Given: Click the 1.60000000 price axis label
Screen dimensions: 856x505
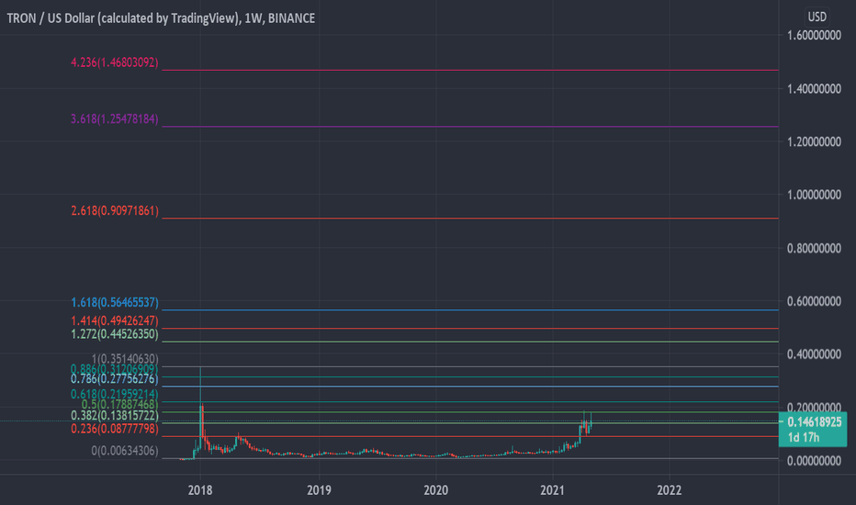Looking at the screenshot, I should [814, 36].
